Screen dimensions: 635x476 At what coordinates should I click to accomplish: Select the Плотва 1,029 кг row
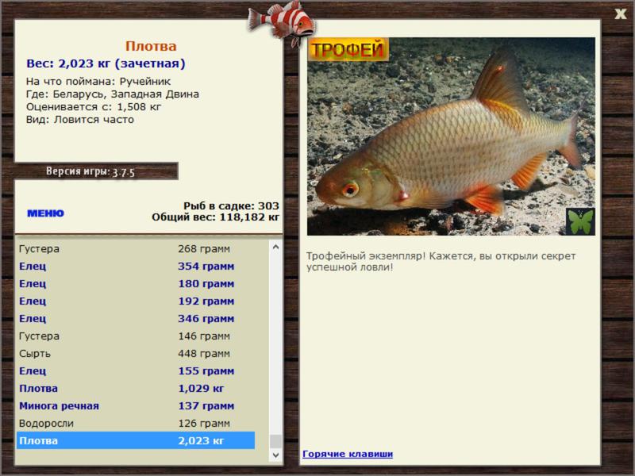[x=136, y=388]
